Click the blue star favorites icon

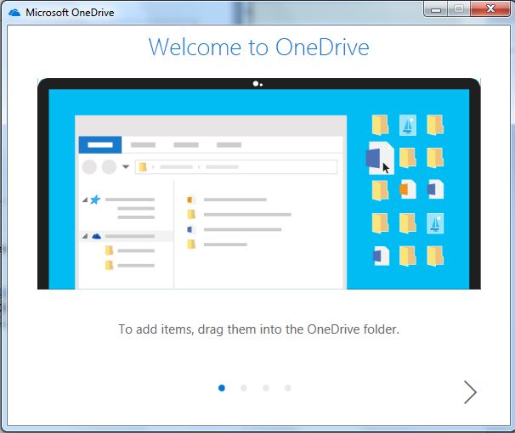tap(95, 200)
